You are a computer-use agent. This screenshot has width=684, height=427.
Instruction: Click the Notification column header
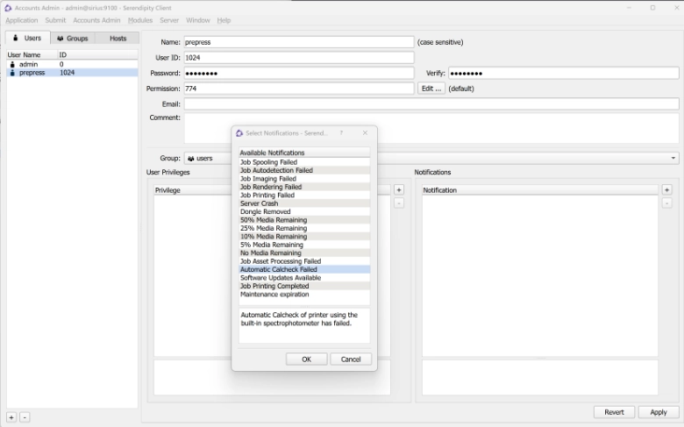coord(540,190)
